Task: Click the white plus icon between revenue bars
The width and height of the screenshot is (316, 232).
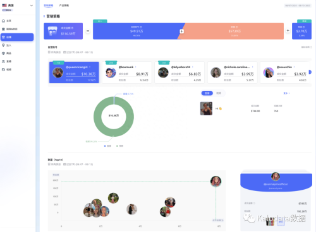Action: pyautogui.click(x=181, y=31)
